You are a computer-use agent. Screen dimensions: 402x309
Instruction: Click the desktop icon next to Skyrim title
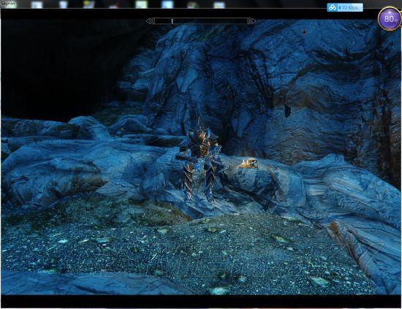point(37,4)
